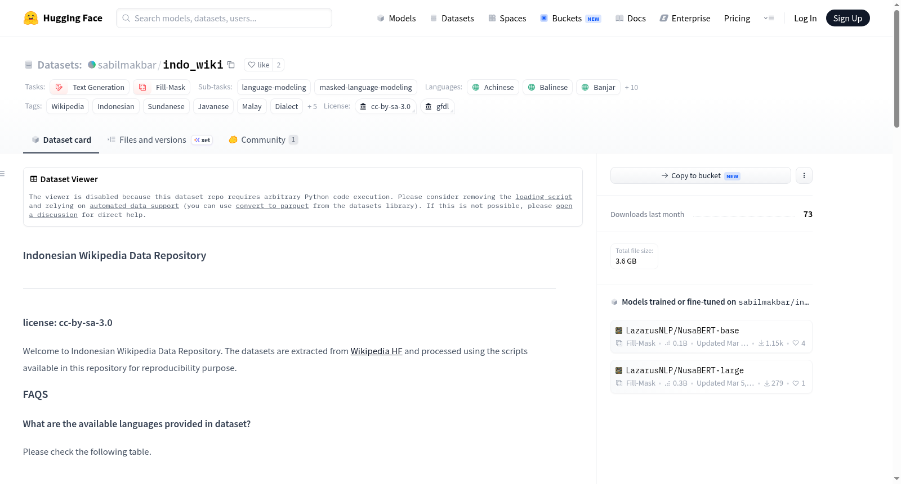The height and width of the screenshot is (484, 901).
Task: Click the sabilmakbar user avatar
Action: point(92,65)
